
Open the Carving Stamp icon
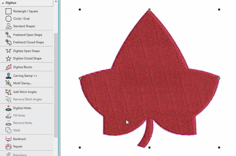(8, 76)
